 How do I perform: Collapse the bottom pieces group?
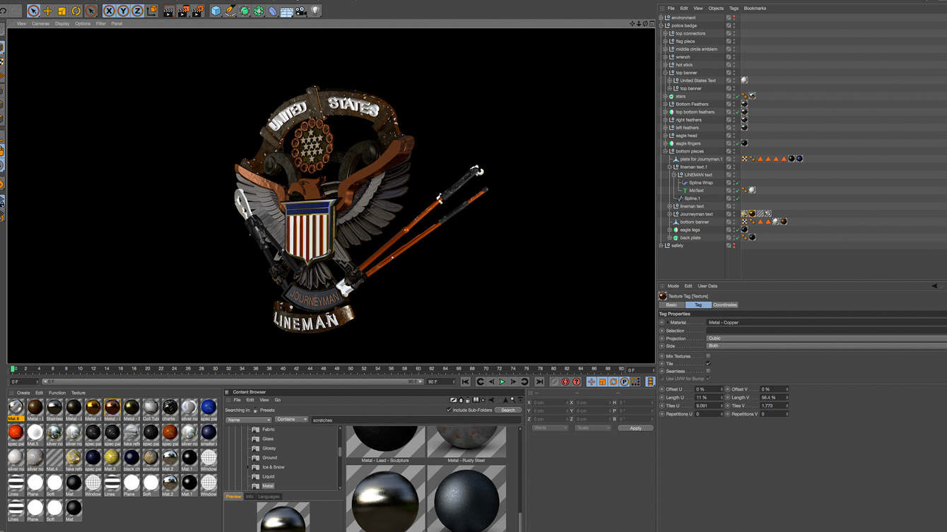coord(665,151)
